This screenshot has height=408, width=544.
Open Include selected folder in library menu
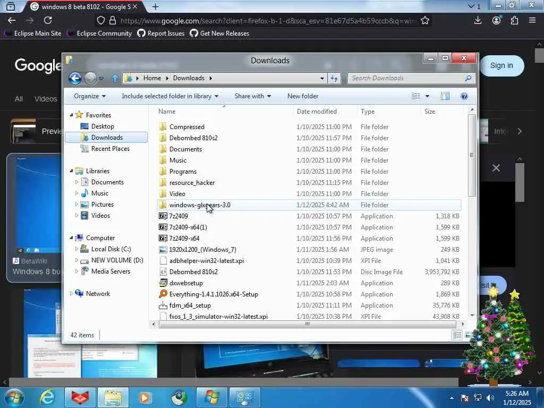pos(170,96)
